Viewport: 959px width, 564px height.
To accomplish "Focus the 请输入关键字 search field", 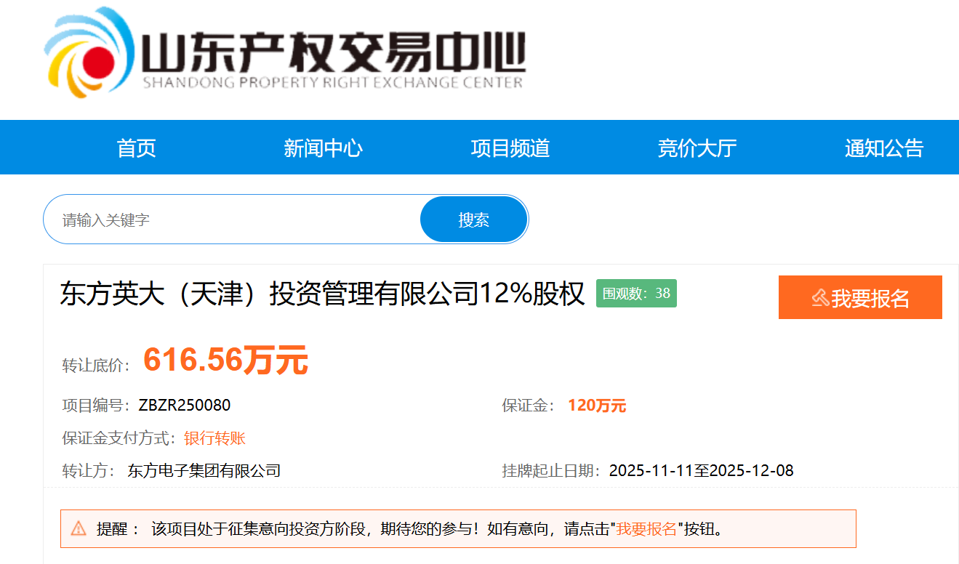I will click(x=233, y=219).
